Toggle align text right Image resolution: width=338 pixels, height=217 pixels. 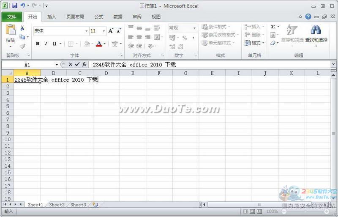click(x=147, y=37)
